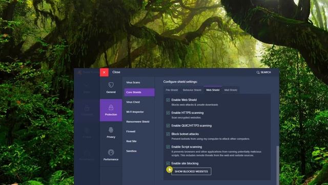Open Ransomware Shield settings
This screenshot has width=328, height=185.
pyautogui.click(x=138, y=122)
